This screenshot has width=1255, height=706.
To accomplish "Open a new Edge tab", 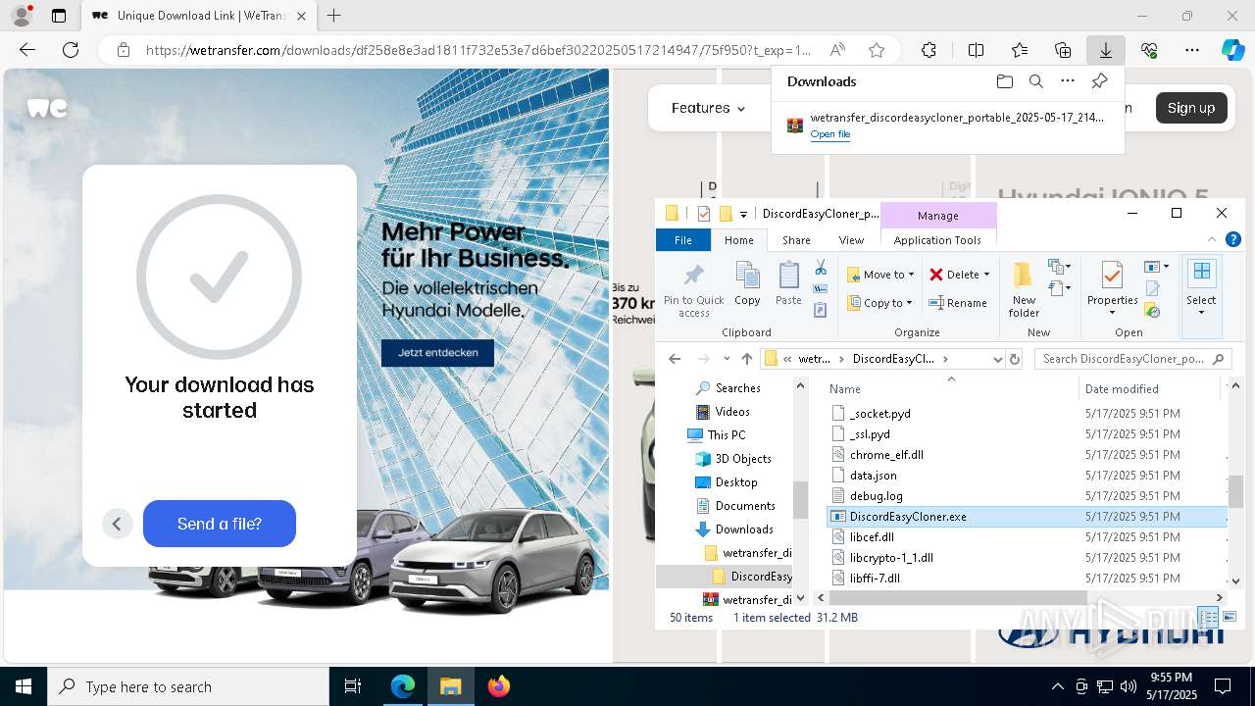I will (x=334, y=16).
